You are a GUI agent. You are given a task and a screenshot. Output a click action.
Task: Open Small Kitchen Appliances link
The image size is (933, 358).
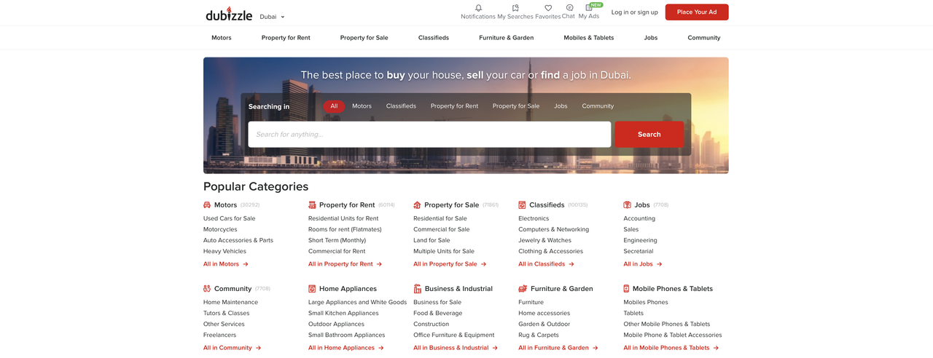343,313
